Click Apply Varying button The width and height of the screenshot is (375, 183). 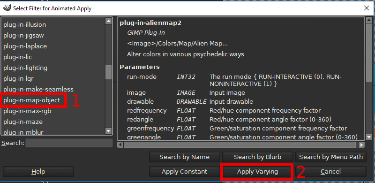(257, 172)
